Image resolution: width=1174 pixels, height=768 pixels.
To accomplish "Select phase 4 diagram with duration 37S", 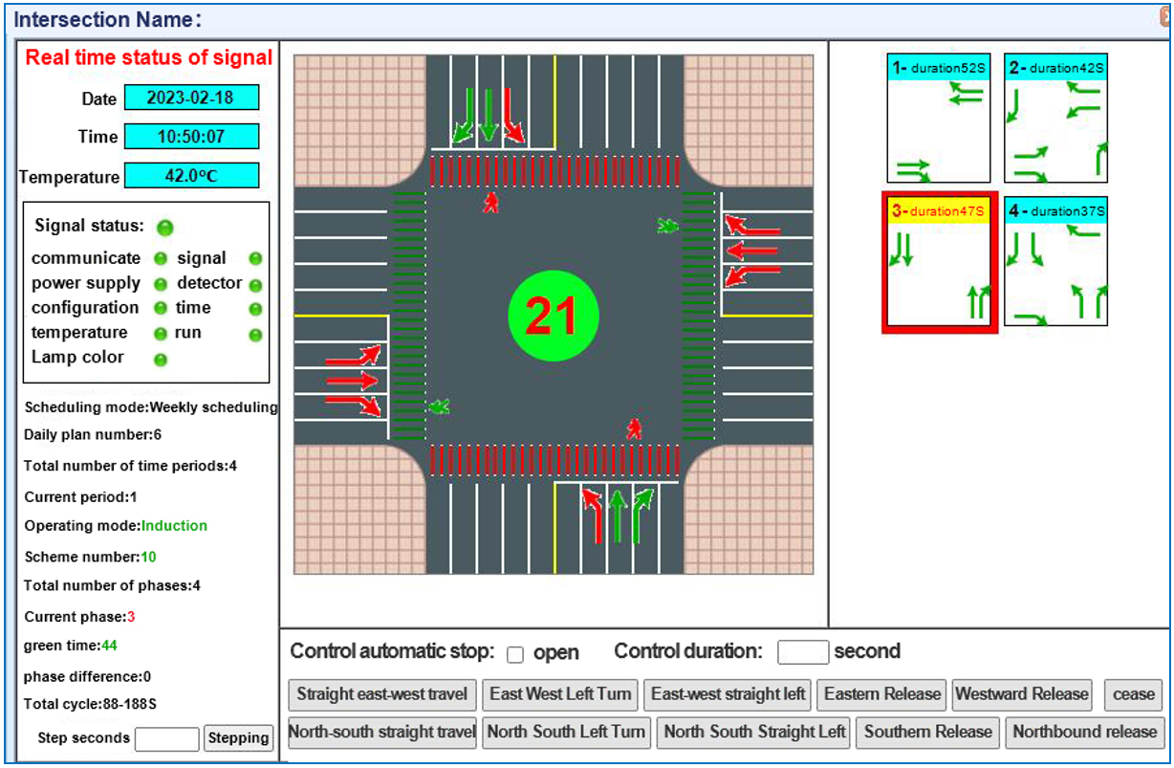I will [1055, 263].
